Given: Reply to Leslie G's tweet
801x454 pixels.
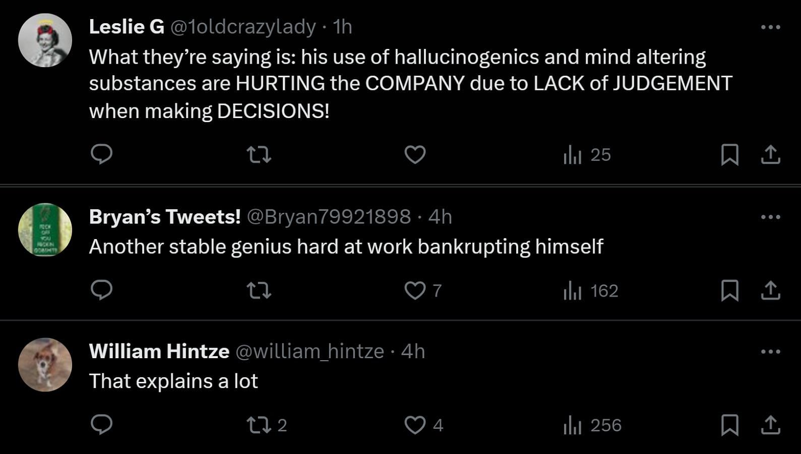Looking at the screenshot, I should click(x=101, y=154).
